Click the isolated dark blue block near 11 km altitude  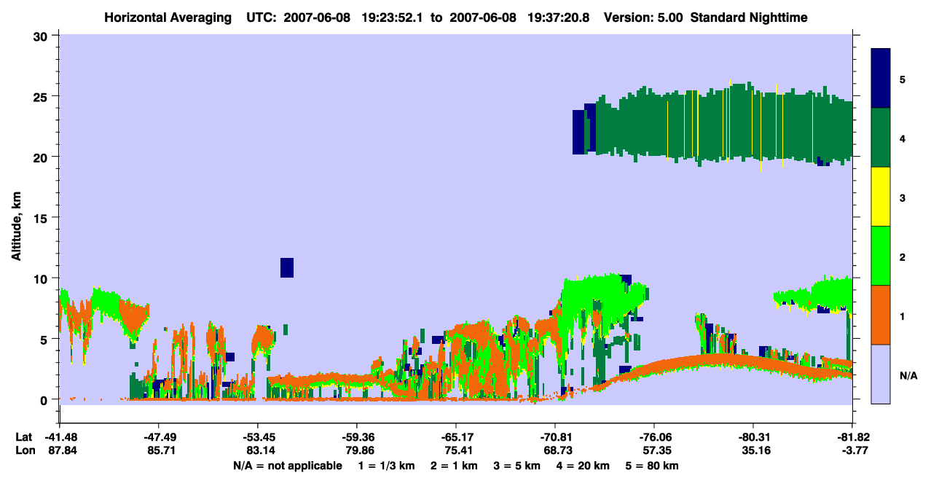(x=287, y=267)
